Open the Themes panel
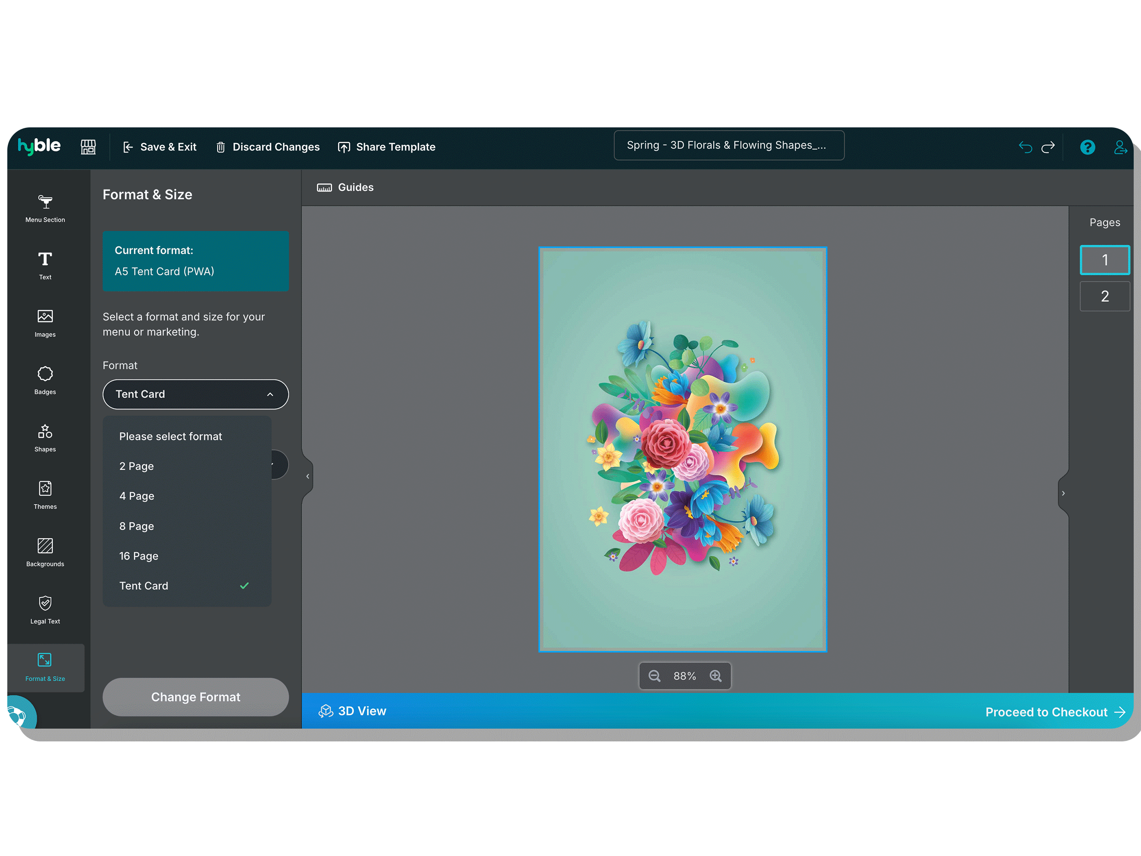 [45, 494]
